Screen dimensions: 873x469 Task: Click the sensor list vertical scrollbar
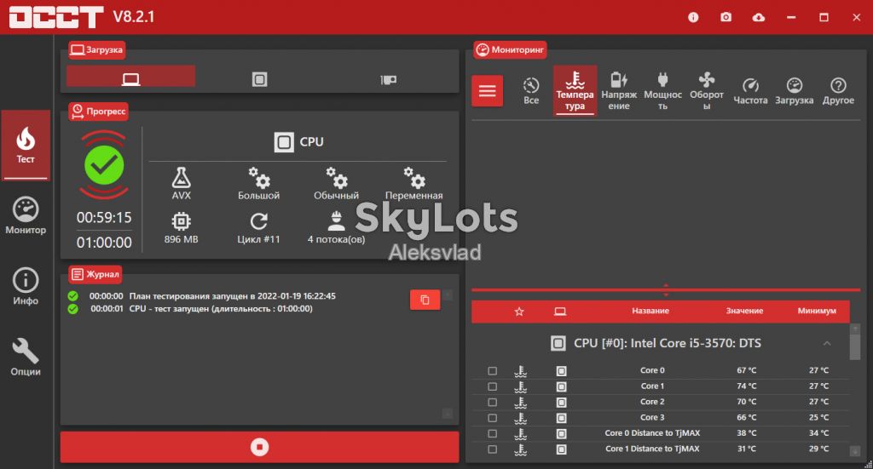point(855,346)
